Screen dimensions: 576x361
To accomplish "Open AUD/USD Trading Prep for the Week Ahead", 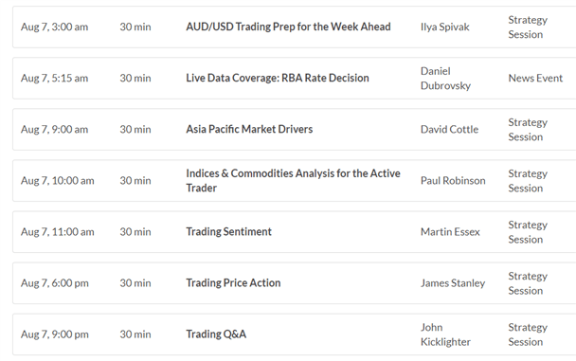I will [x=288, y=27].
